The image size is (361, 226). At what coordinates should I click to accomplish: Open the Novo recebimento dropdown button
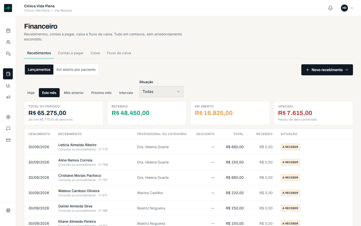tap(327, 70)
